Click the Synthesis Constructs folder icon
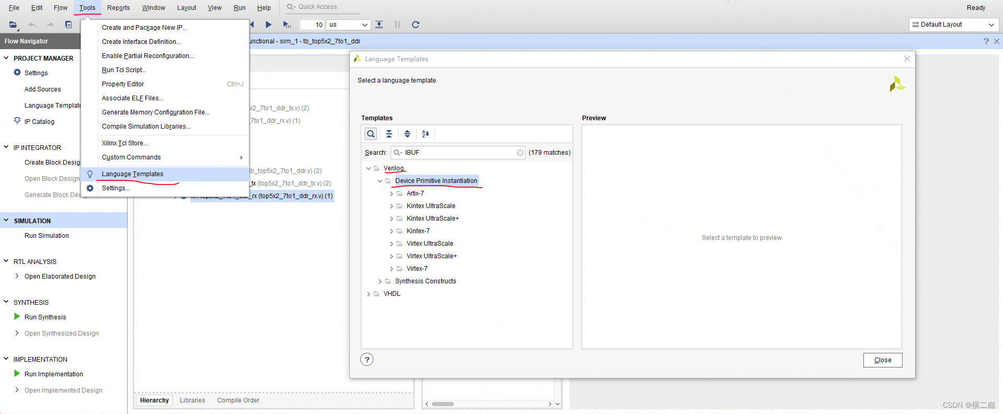 coord(388,281)
